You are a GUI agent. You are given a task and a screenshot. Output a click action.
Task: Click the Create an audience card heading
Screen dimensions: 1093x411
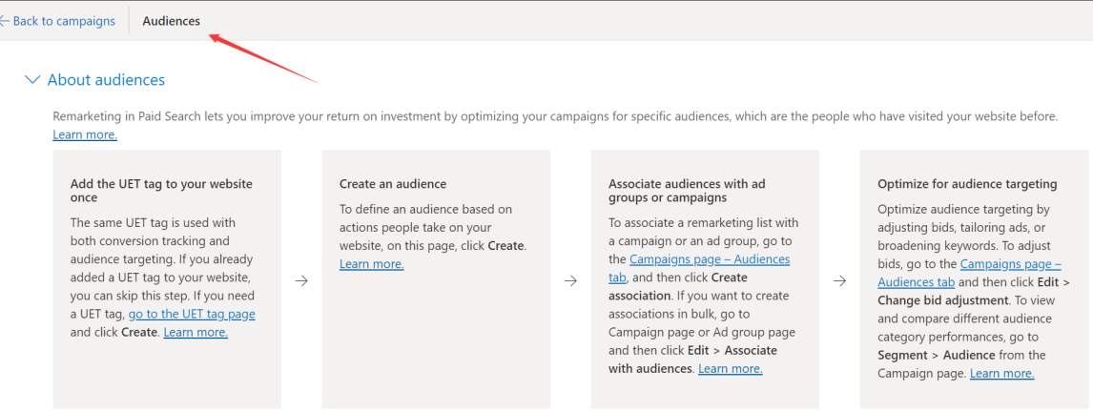tap(393, 184)
